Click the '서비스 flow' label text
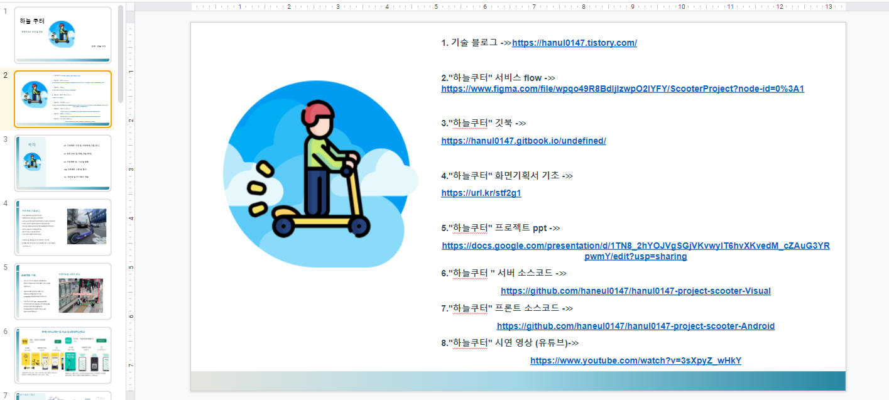The height and width of the screenshot is (400, 889). [x=518, y=78]
